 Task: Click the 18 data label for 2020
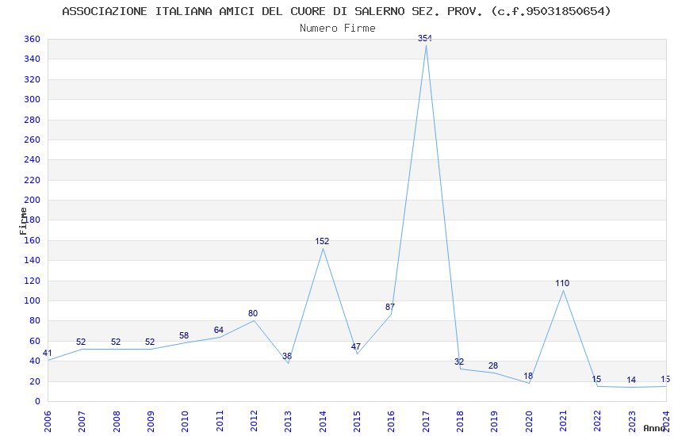(528, 377)
